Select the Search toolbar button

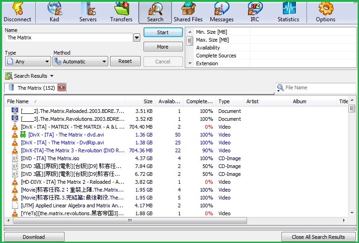(x=155, y=12)
